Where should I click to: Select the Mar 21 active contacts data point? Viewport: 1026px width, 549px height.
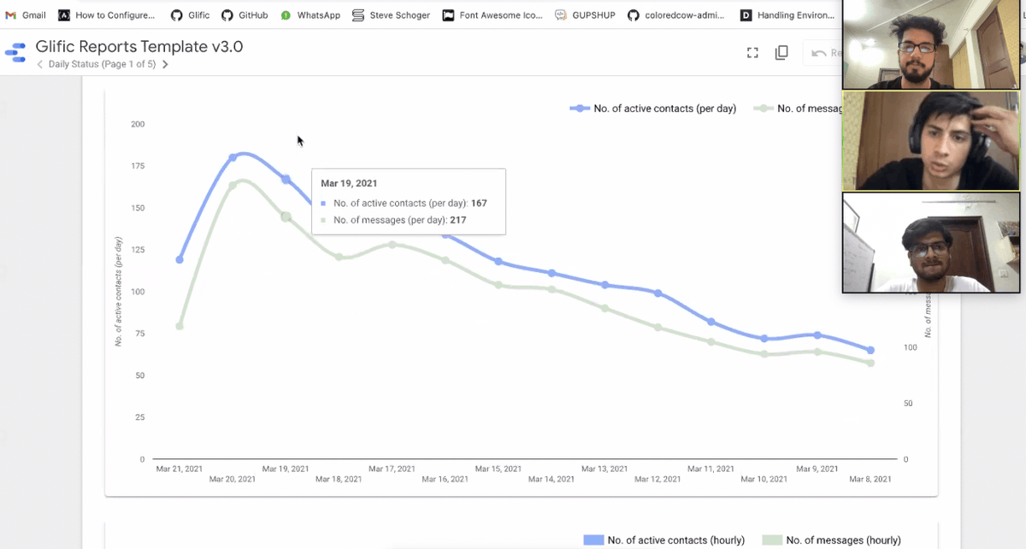tap(180, 259)
